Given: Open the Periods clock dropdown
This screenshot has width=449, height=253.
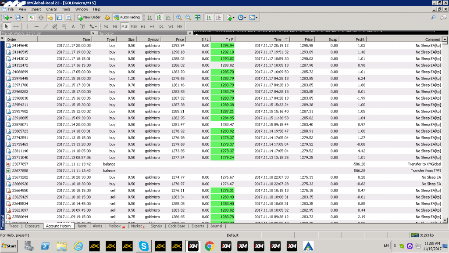Looking at the screenshot, I should pos(242,18).
